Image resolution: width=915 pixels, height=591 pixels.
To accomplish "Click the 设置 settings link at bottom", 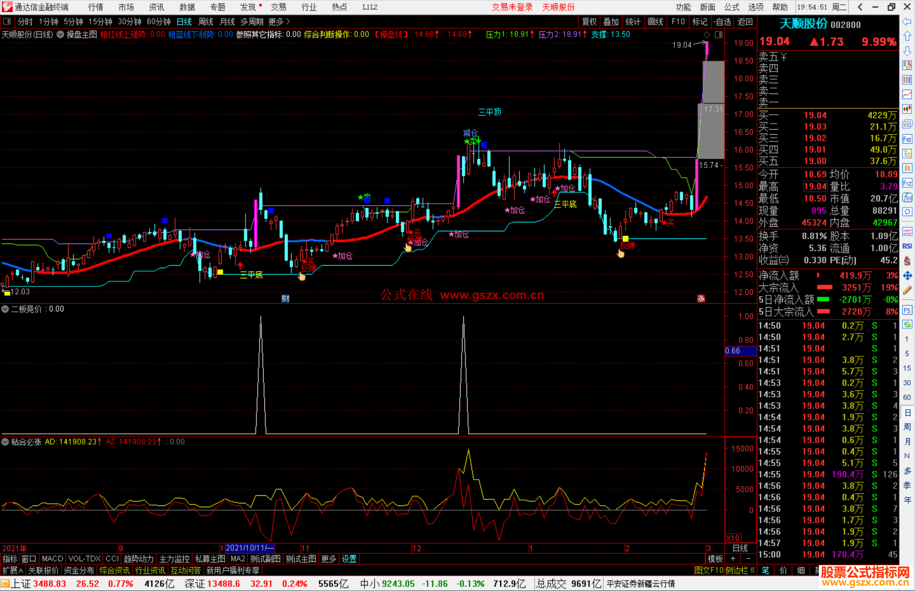I will (x=349, y=559).
